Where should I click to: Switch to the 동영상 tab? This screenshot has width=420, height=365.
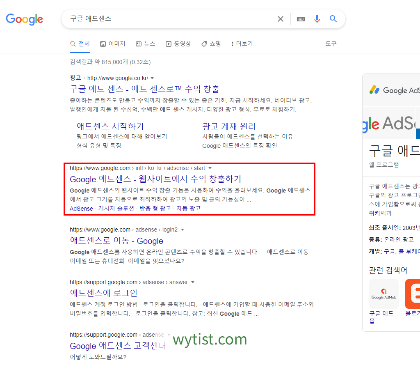click(x=178, y=44)
